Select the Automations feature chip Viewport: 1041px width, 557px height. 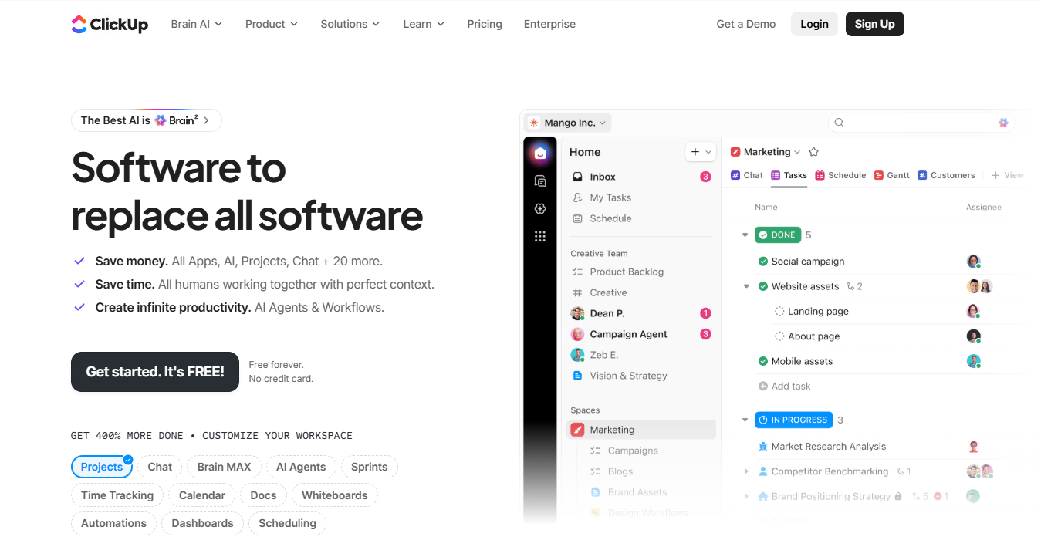(113, 523)
